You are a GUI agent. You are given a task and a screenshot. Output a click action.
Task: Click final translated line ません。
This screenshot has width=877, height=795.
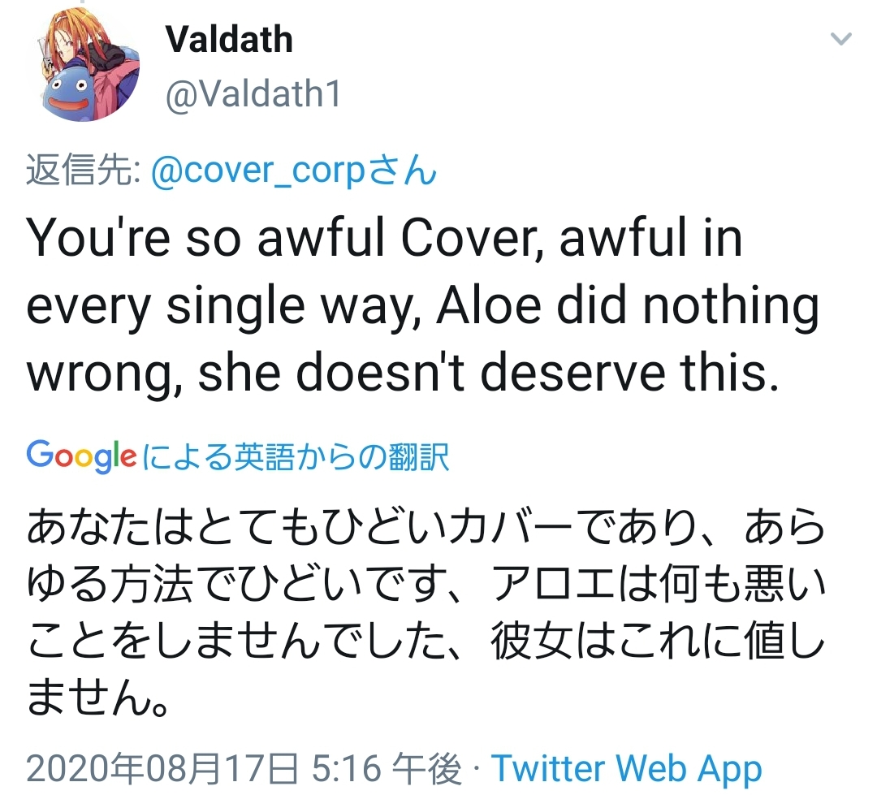click(x=98, y=698)
